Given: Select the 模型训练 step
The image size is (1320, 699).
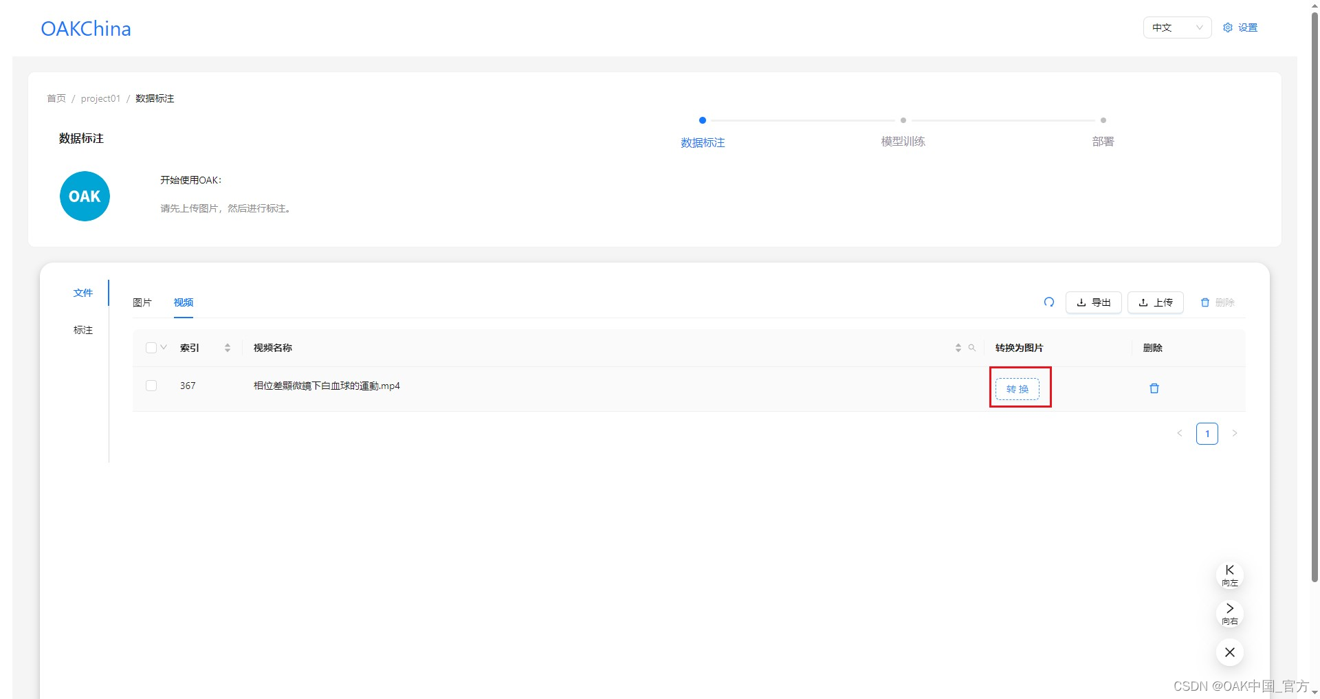Looking at the screenshot, I should tap(903, 141).
